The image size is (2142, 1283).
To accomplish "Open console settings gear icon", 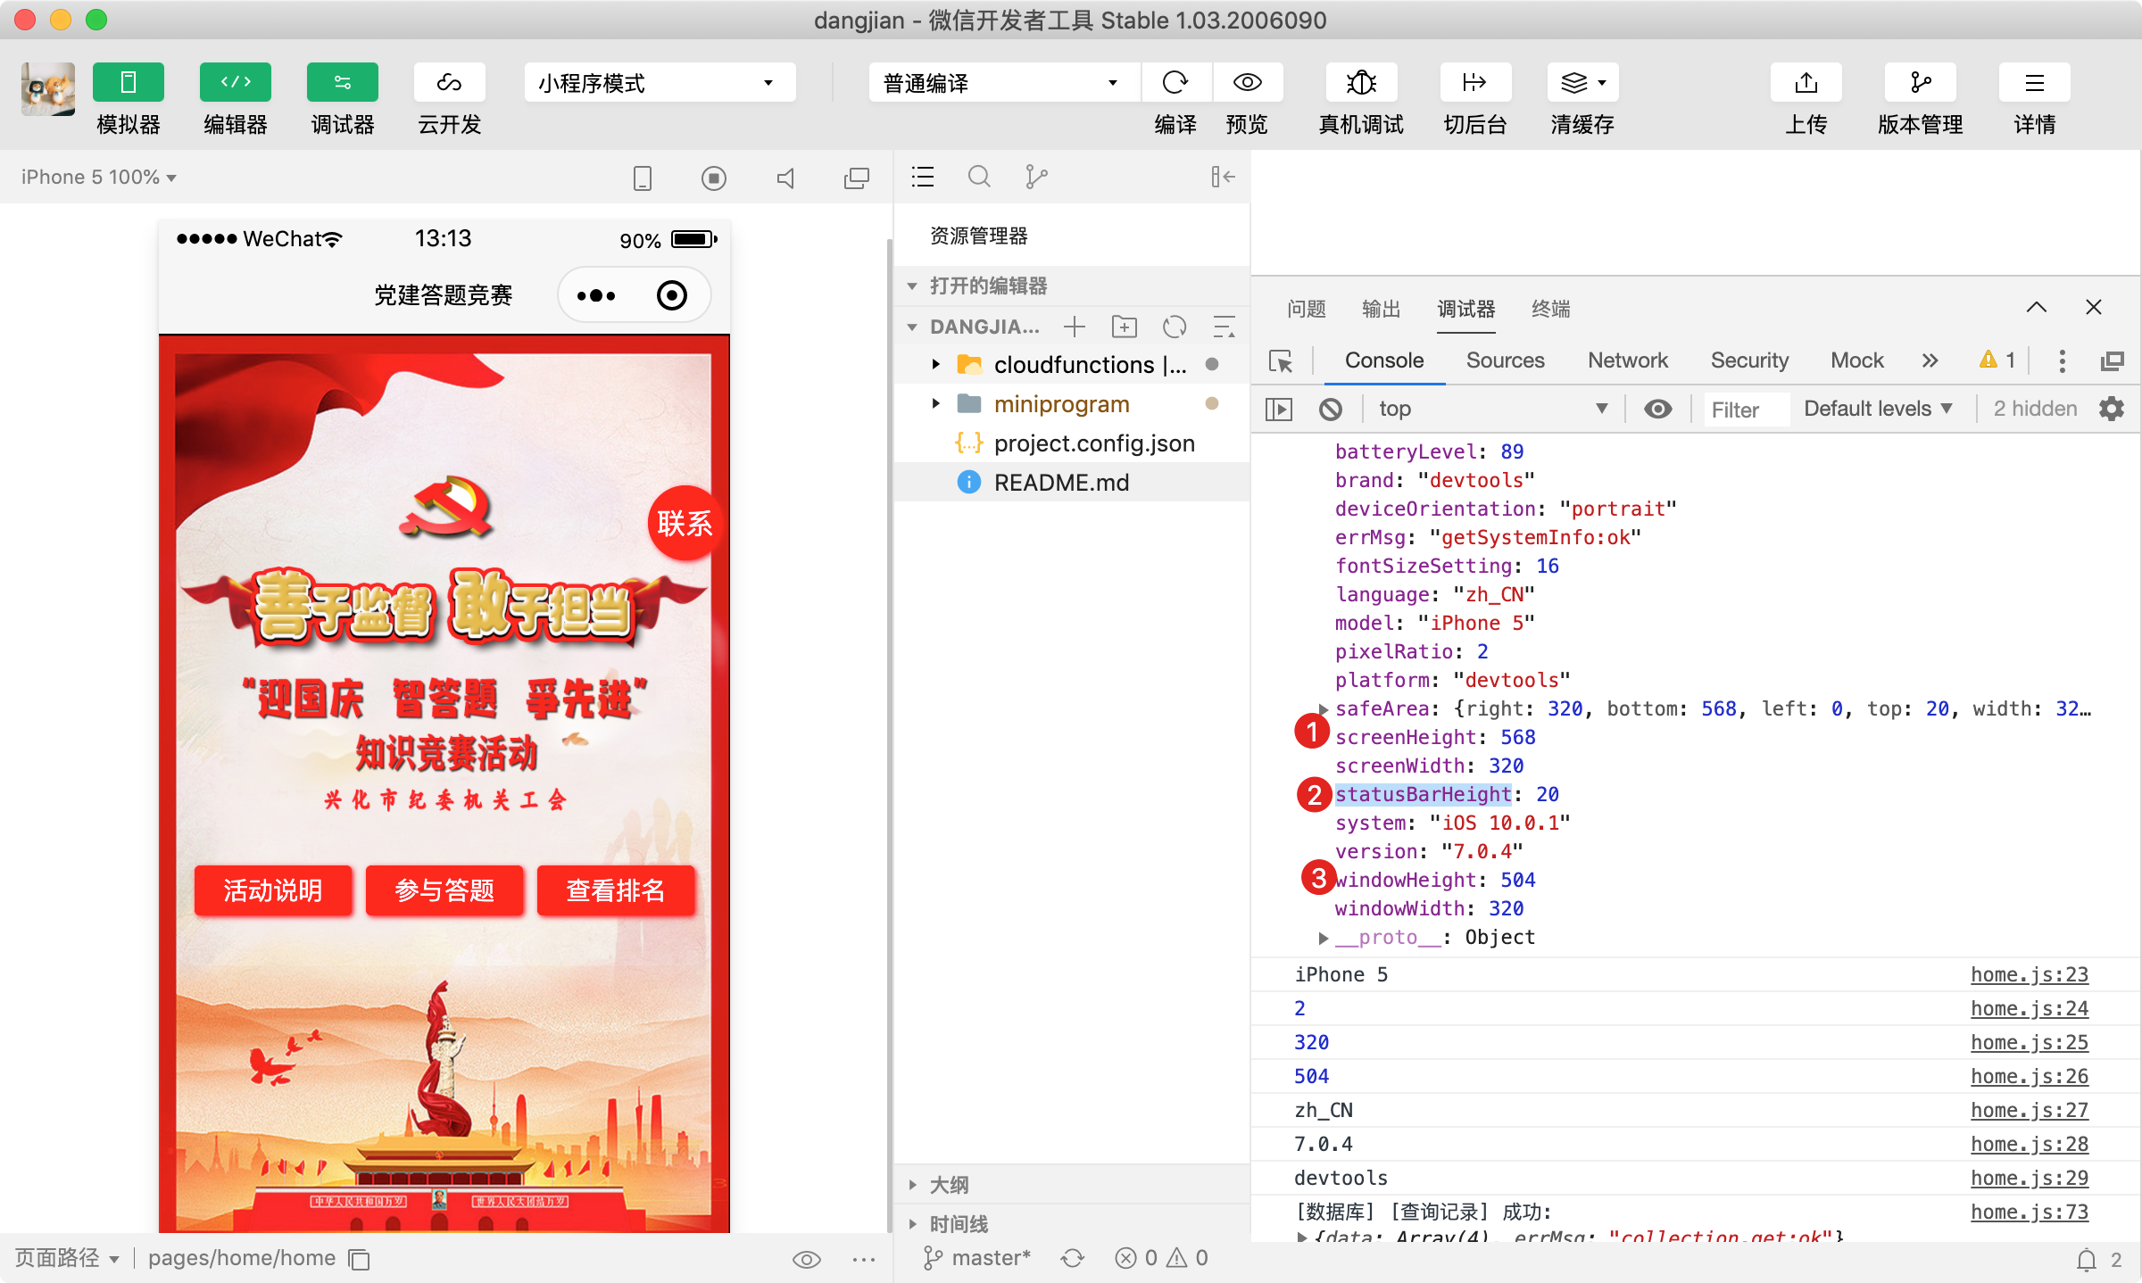I will click(2112, 409).
